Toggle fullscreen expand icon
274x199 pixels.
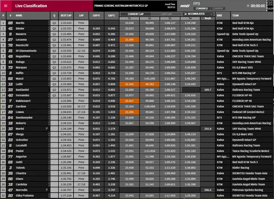tap(270, 3)
